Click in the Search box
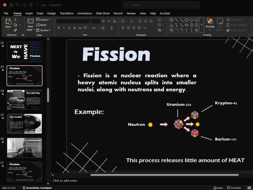Image resolution: width=253 pixels, height=190 pixels. (x=161, y=5)
